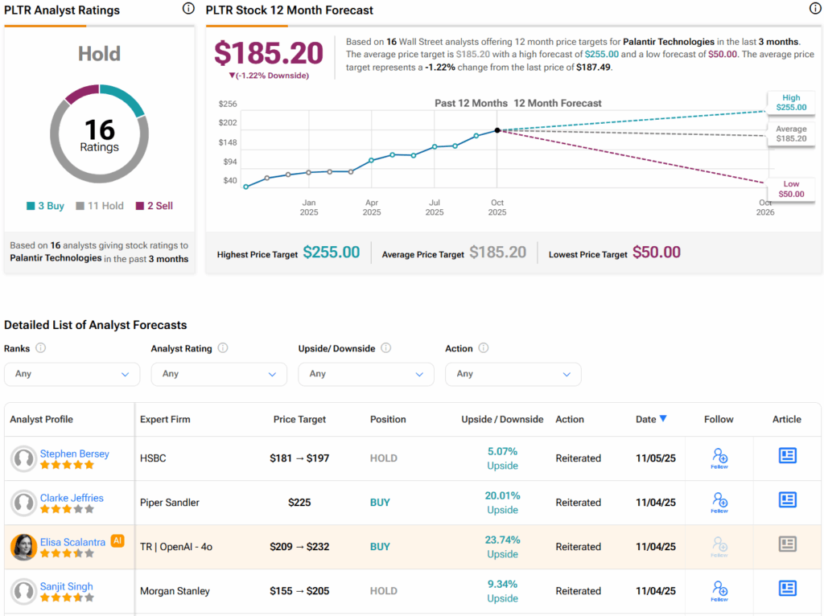
Task: Click info icon beside 12 Month Forecast
Action: tap(814, 9)
